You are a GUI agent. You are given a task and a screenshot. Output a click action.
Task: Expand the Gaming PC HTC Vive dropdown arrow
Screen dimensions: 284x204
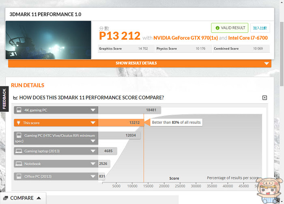coord(93,141)
